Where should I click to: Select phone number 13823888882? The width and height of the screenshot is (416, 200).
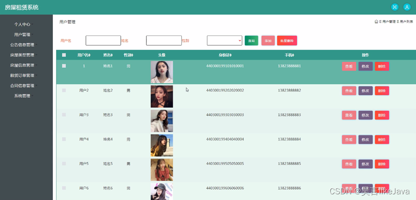pos(289,90)
